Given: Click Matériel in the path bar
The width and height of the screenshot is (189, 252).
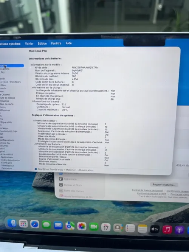Looking at the screenshot, I should [70, 170].
